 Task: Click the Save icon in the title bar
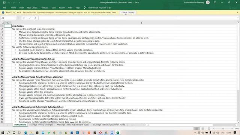coord(4,3)
